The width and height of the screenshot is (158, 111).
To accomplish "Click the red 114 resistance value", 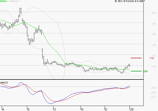I will click(x=152, y=58).
